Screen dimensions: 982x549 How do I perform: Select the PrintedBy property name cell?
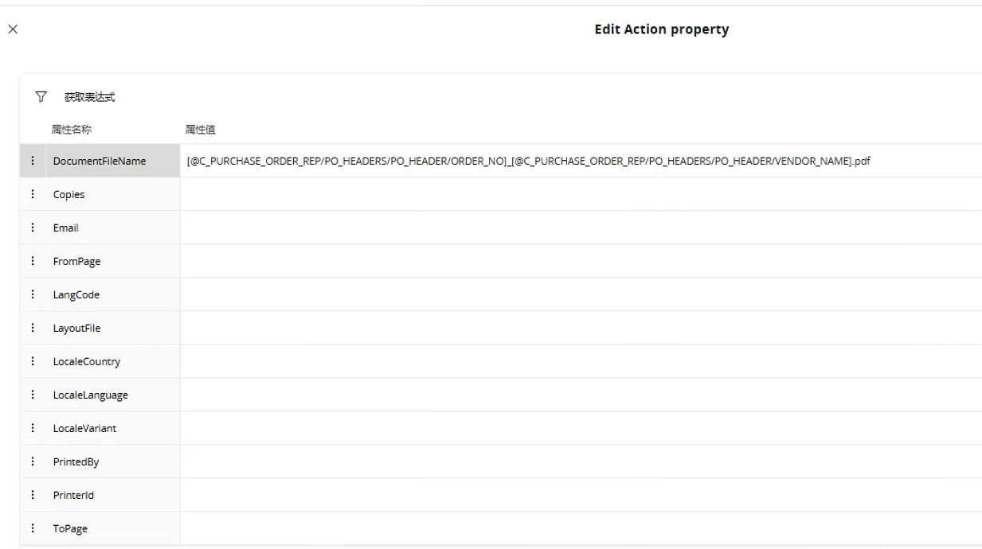click(x=76, y=461)
